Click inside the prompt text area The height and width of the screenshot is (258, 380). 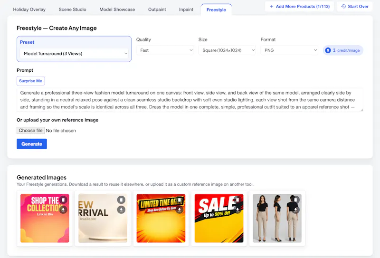(x=190, y=100)
